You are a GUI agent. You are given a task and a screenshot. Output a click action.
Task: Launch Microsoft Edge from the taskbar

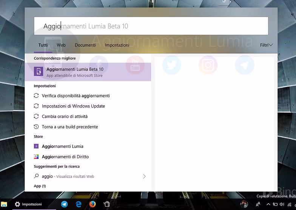[79, 204]
